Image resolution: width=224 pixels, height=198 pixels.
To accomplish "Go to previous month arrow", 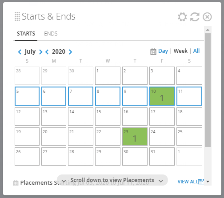I will pos(20,52).
